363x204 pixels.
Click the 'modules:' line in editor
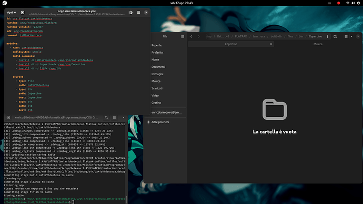tap(13, 44)
